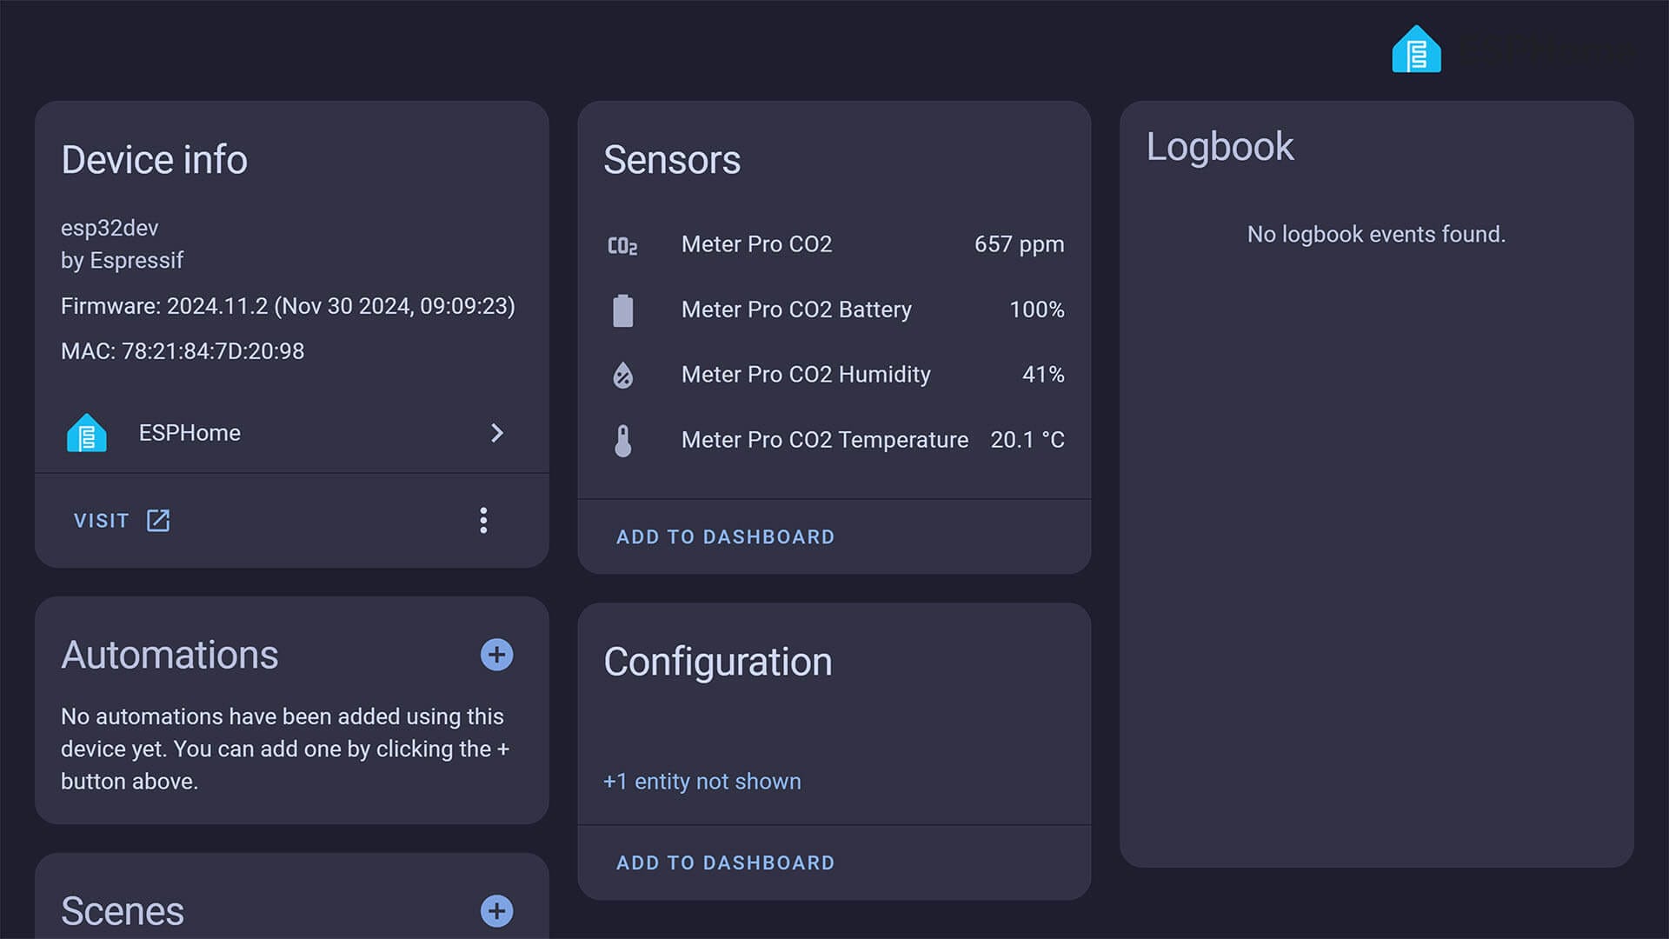Click the 100% battery level reading
The height and width of the screenshot is (939, 1669).
[x=1036, y=310]
